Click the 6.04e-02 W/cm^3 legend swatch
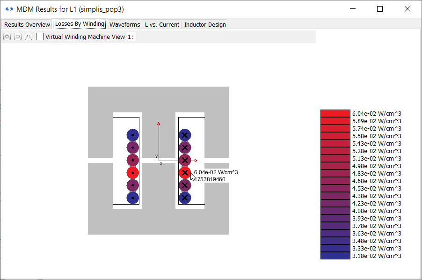Screen dimensions: 422x280 (x=335, y=113)
